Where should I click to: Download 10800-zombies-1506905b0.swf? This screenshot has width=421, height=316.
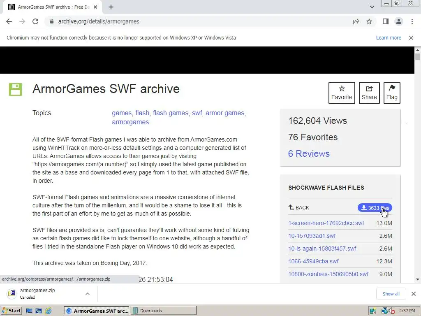click(x=328, y=274)
